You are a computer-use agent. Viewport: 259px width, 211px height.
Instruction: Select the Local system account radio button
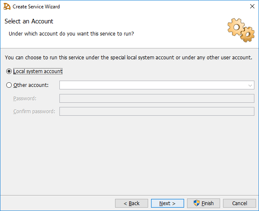point(9,71)
